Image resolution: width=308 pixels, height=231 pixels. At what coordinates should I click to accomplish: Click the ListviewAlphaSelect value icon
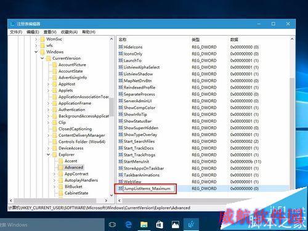coord(121,67)
